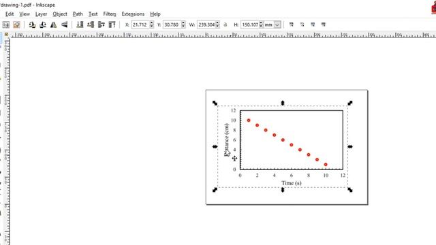Screen dimensions: 436x245
Task: Rotate selection 90 degrees clockwise
Action: point(43,24)
